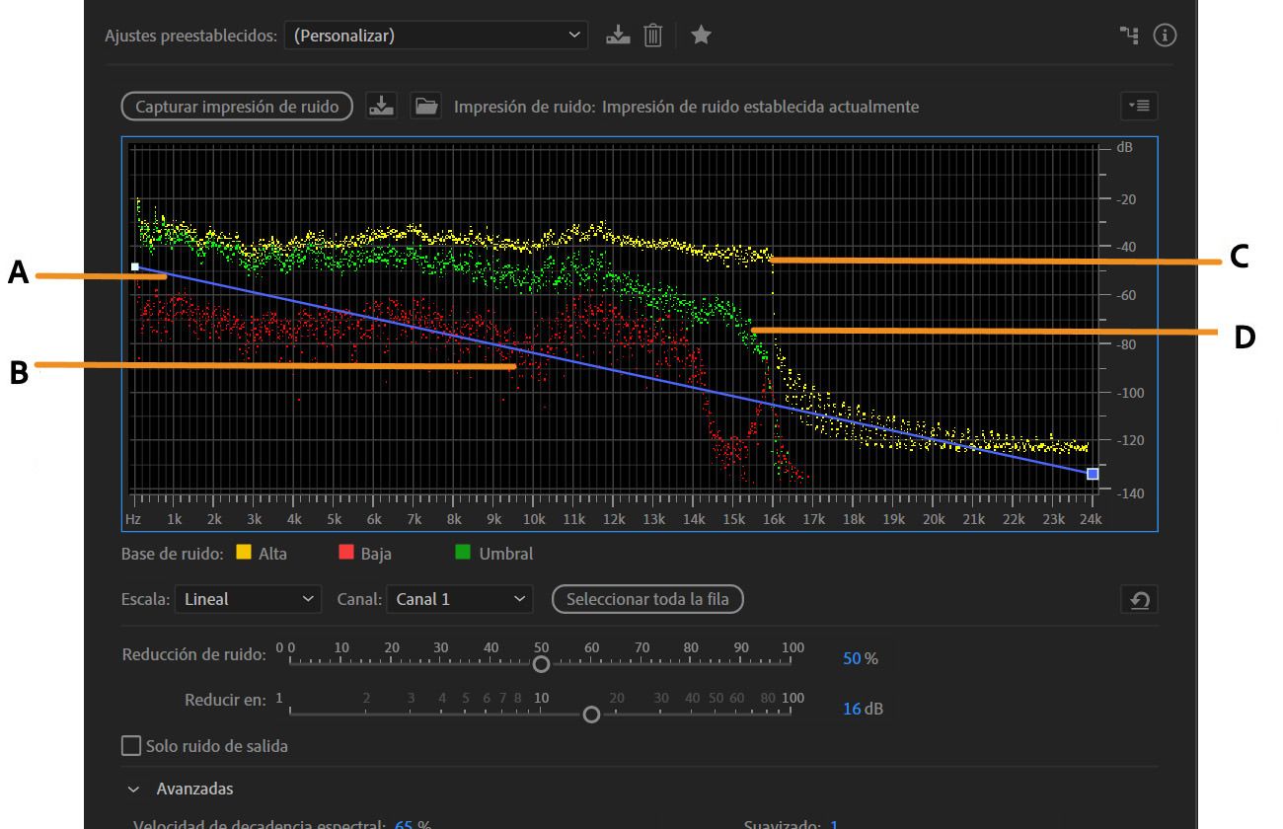Open the Escala dropdown showing Lineal
The height and width of the screenshot is (829, 1283).
click(x=248, y=599)
